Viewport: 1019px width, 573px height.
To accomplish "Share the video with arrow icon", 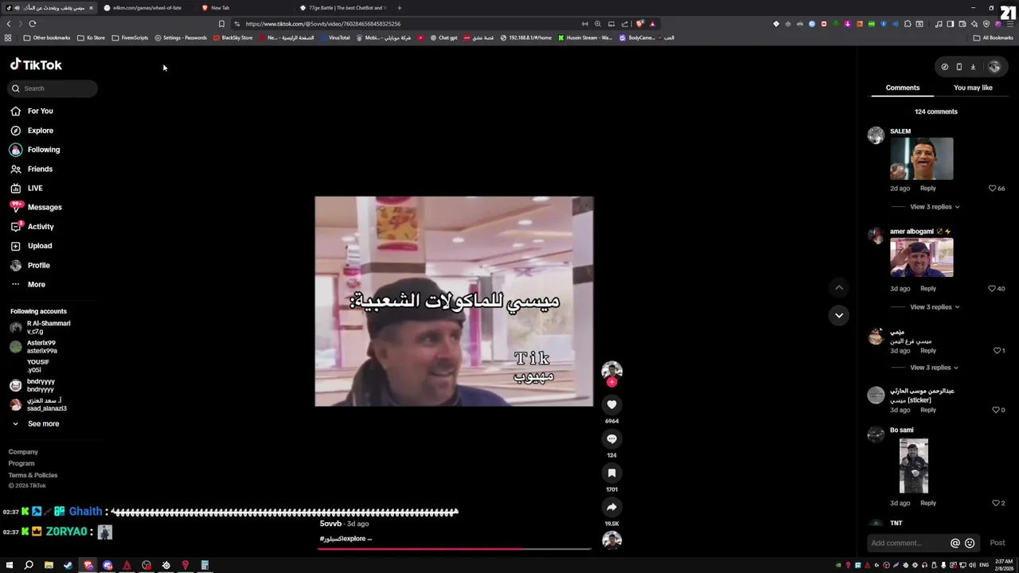I will (611, 507).
